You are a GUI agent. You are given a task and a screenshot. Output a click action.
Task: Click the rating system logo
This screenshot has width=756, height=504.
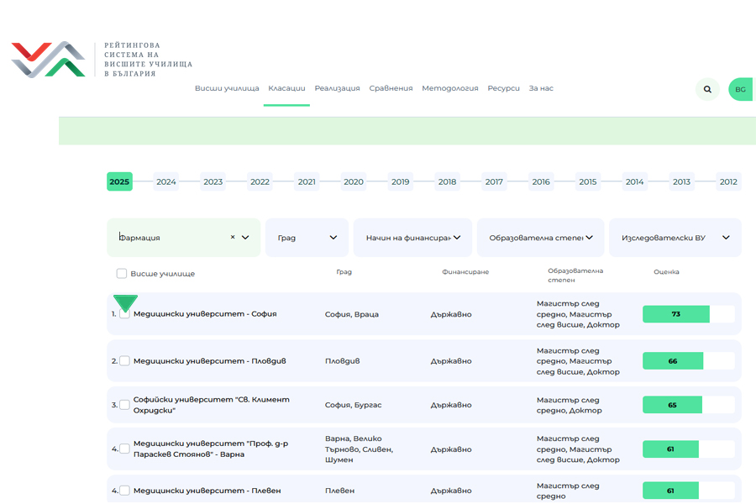(49, 60)
